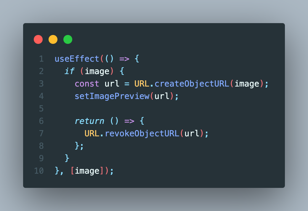Click the url variable declaration
Viewport: 308px width, 211px height.
(112, 84)
